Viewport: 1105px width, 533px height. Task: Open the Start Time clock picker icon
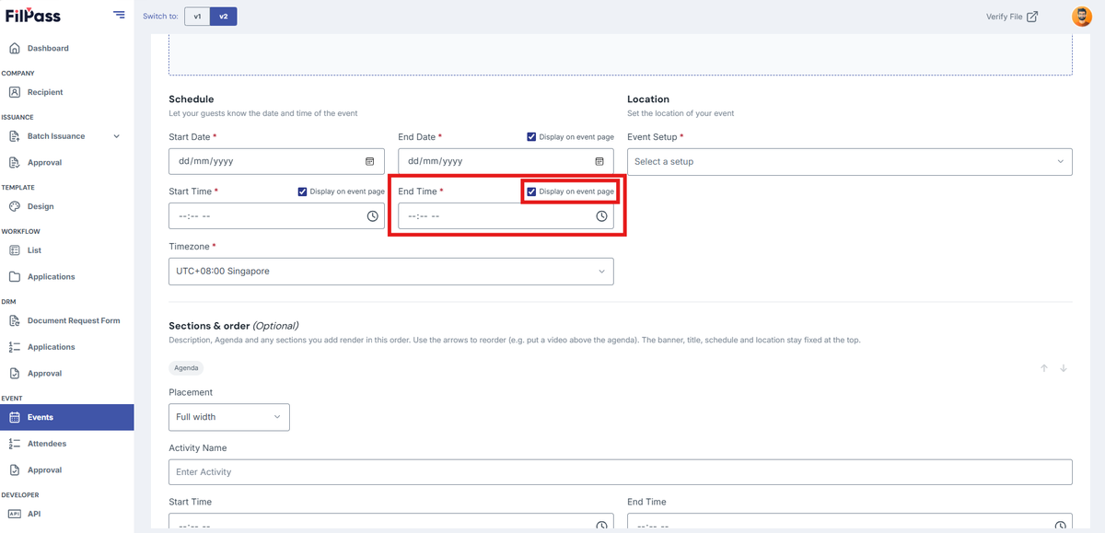click(x=372, y=216)
